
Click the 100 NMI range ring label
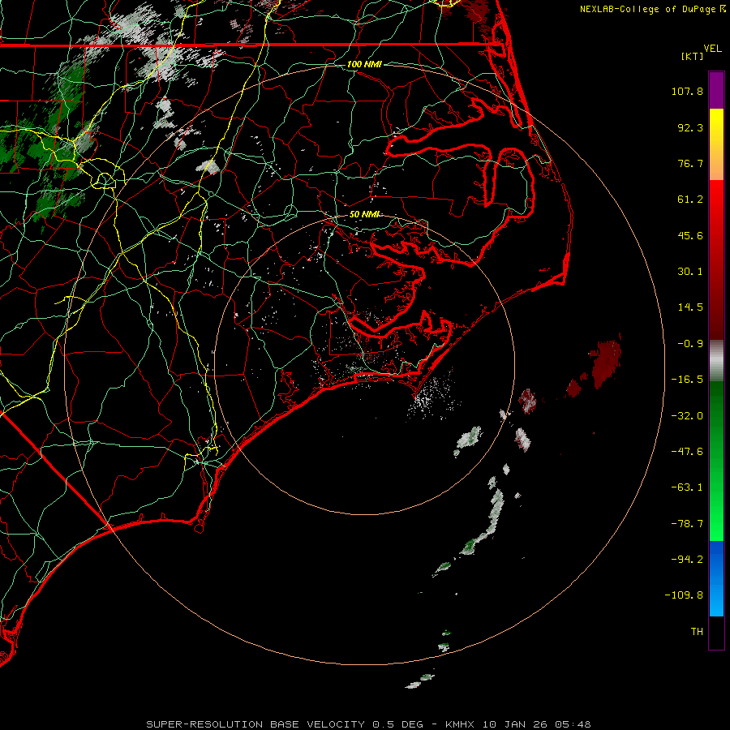pos(364,64)
